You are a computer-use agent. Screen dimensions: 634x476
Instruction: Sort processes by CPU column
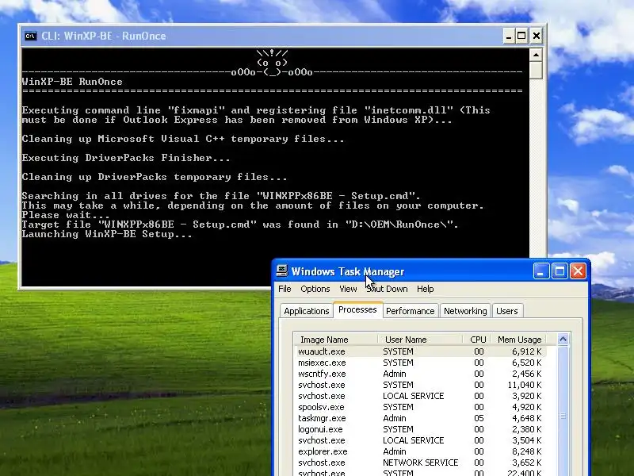pos(477,340)
